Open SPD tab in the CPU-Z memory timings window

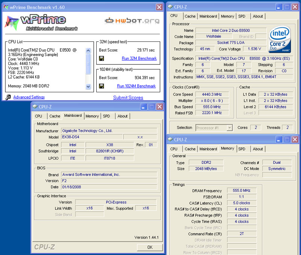tap(242, 149)
